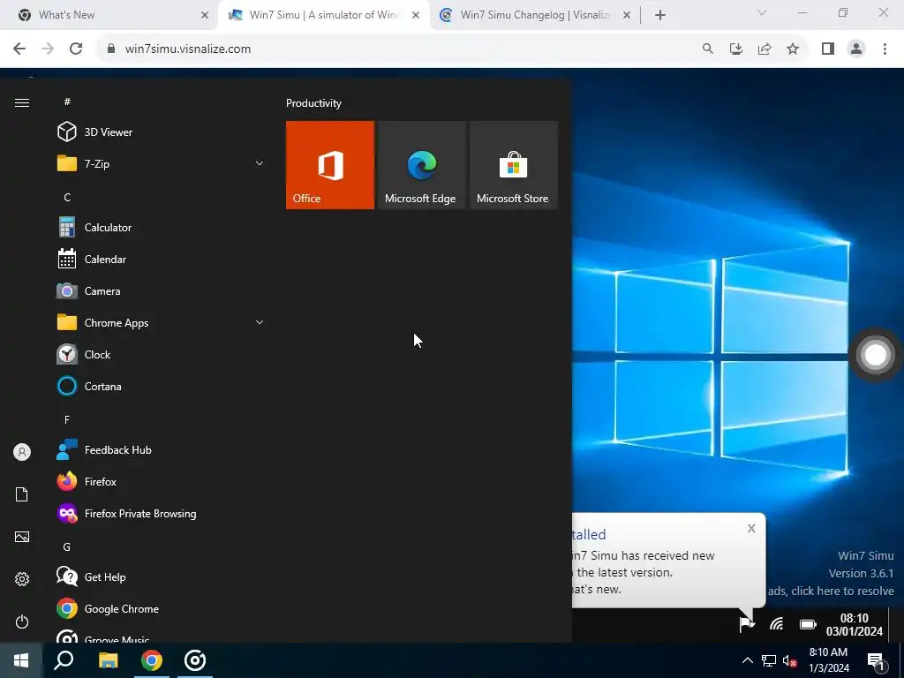Click the Power button in Start
904x678 pixels.
[22, 621]
